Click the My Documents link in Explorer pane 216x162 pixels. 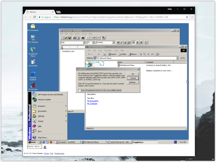click(x=93, y=101)
